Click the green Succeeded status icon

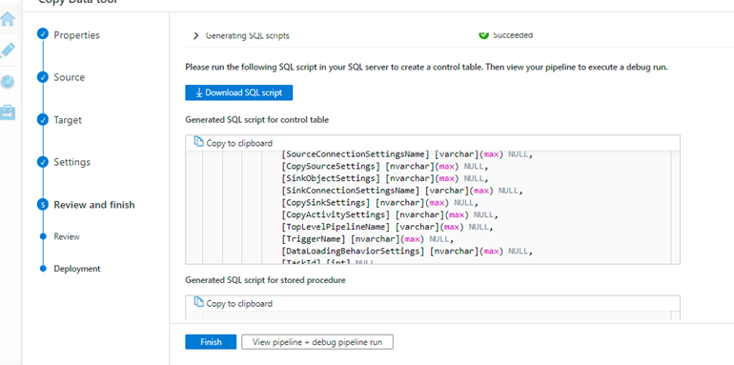pyautogui.click(x=484, y=35)
